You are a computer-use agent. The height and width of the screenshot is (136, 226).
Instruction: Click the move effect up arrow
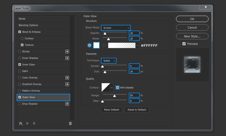click(27, 123)
